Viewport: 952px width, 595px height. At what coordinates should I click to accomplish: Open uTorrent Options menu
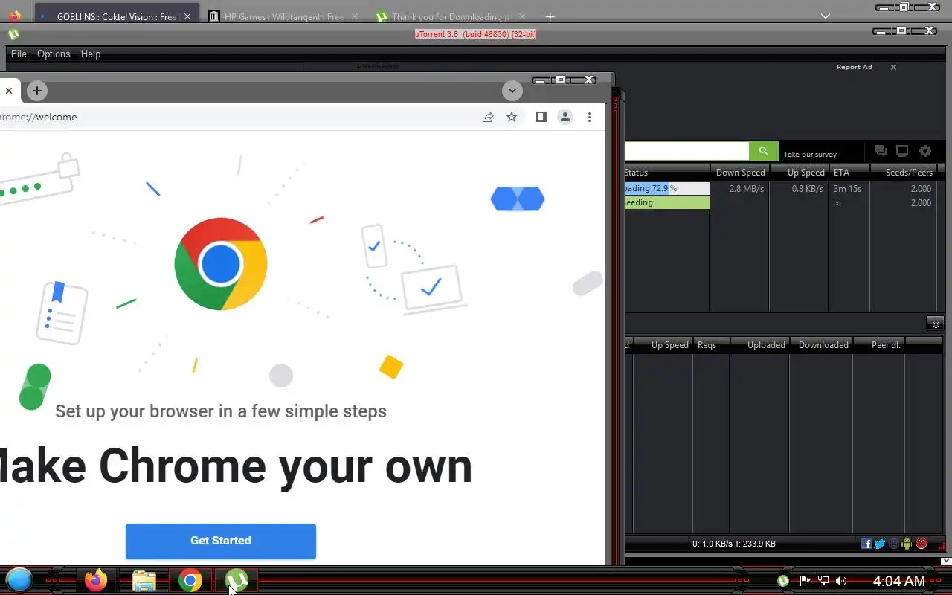click(54, 54)
